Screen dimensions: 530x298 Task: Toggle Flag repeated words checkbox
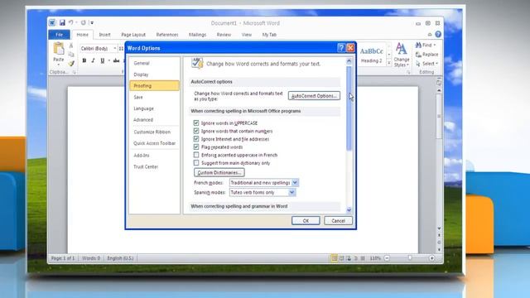point(196,147)
